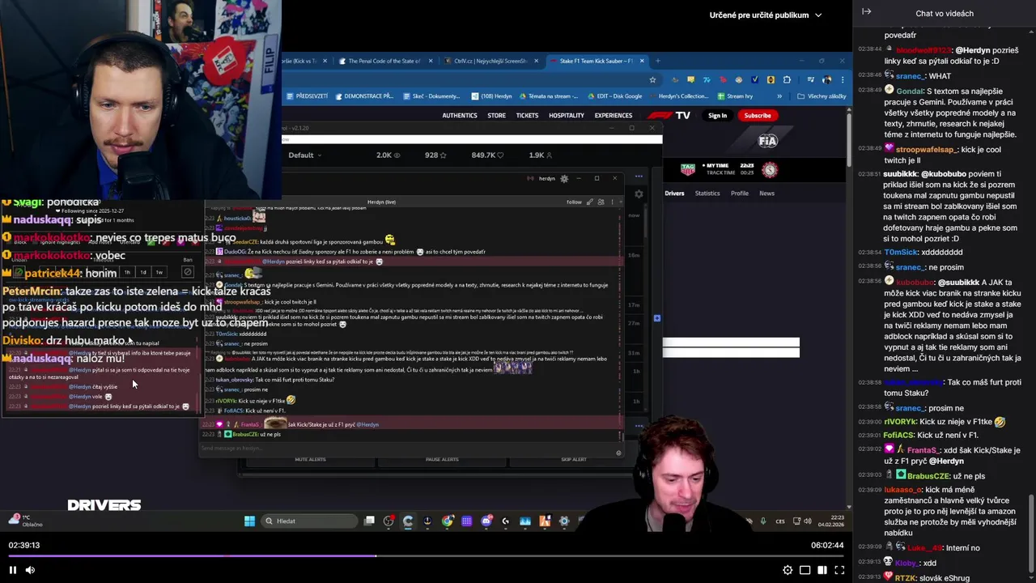Image resolution: width=1036 pixels, height=583 pixels.
Task: Click the taskbar 'Hledat' search box
Action: (309, 521)
